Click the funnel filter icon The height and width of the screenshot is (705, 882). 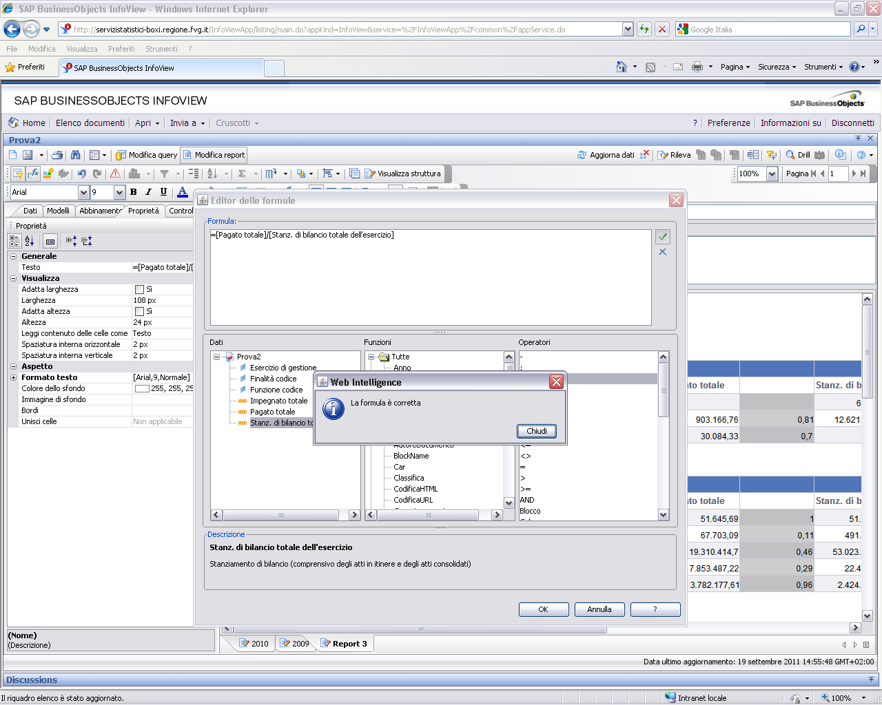[164, 173]
